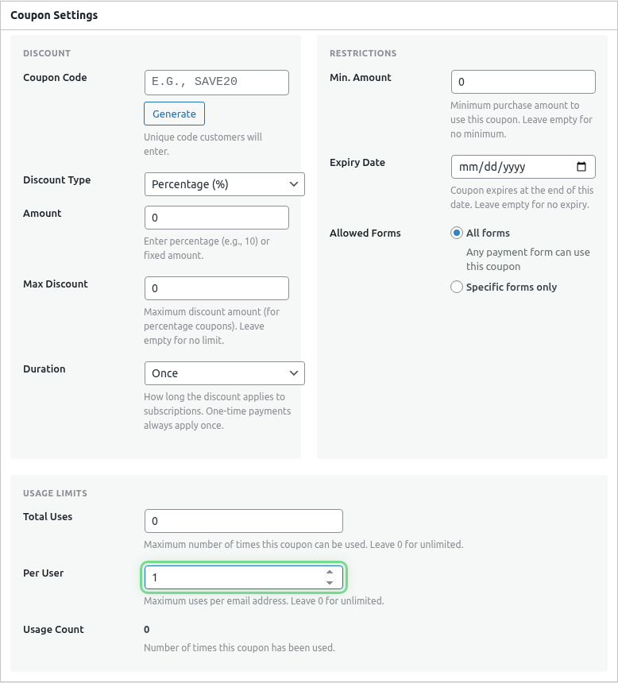Click the Amount field showing 0
The height and width of the screenshot is (683, 618).
pyautogui.click(x=216, y=218)
